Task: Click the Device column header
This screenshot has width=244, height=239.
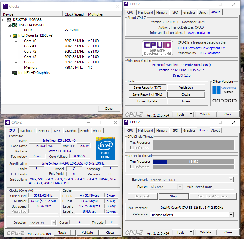Action: 32,14
